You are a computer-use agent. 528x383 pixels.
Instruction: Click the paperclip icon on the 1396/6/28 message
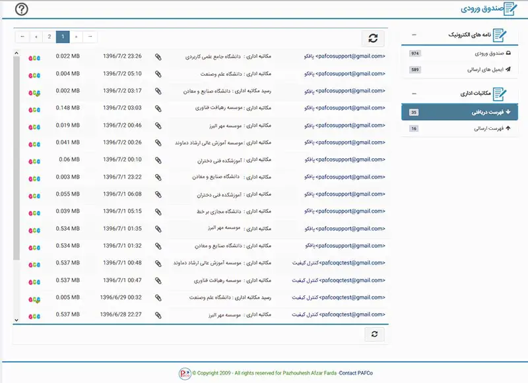pos(158,314)
